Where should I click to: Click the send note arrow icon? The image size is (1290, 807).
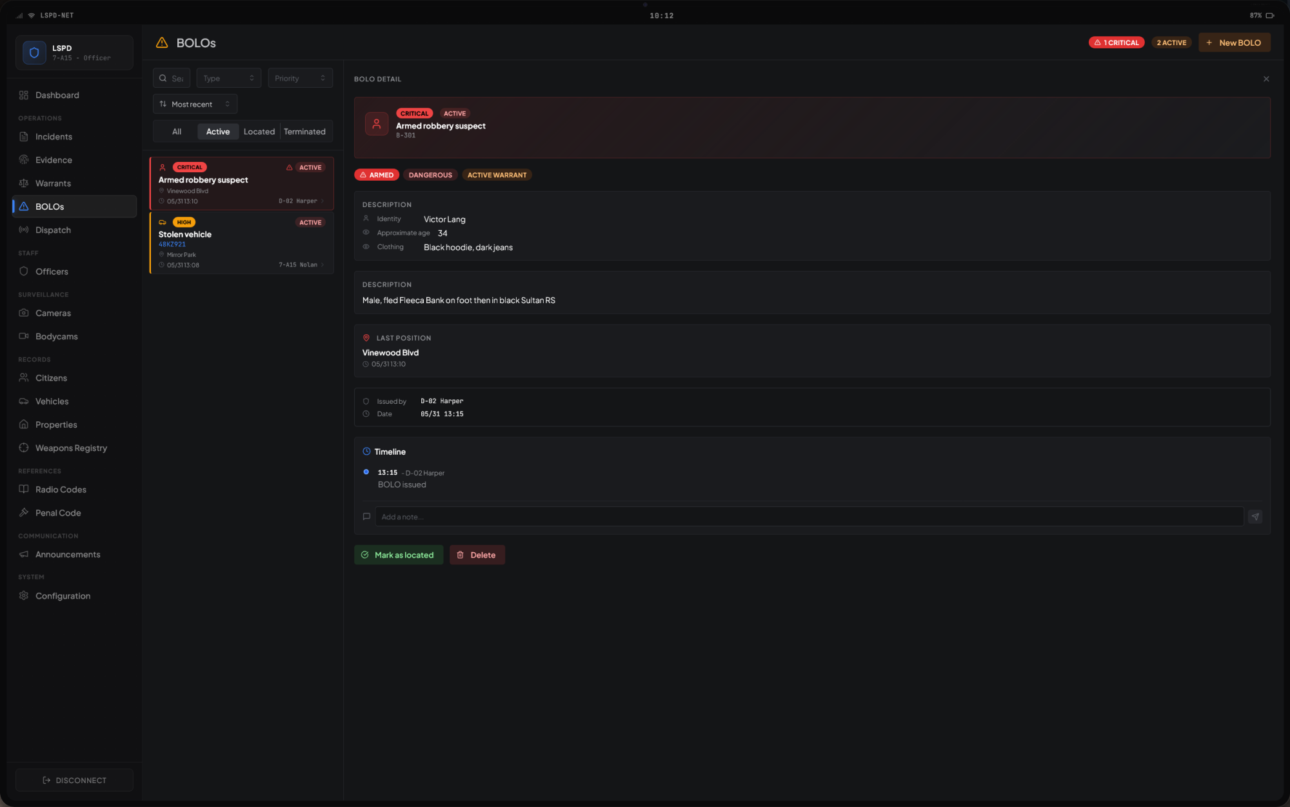click(x=1255, y=517)
